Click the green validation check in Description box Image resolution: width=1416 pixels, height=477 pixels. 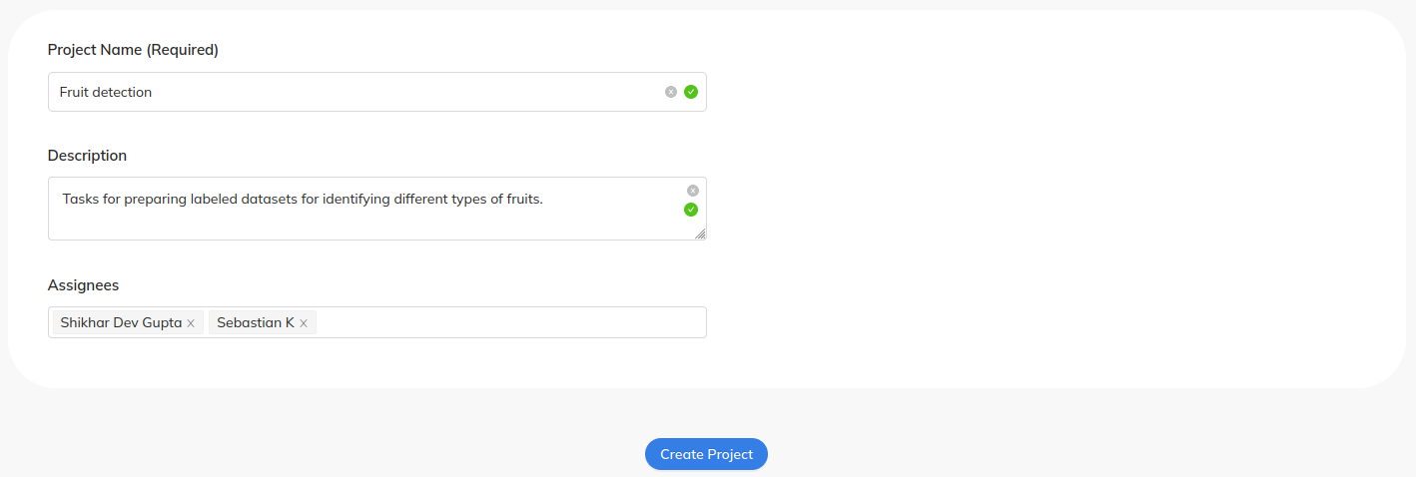coord(691,210)
